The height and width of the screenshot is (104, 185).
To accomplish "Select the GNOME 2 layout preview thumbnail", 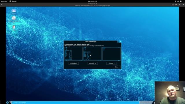I will pyautogui.click(x=112, y=54).
